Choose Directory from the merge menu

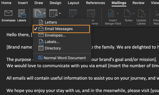(x=62, y=48)
